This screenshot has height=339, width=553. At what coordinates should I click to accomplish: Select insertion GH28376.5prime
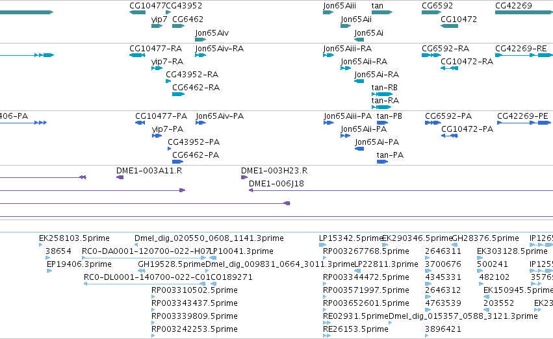point(485,238)
